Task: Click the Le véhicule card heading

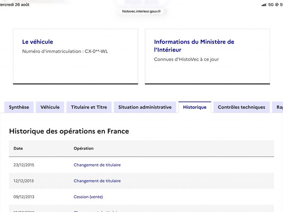Action: pos(37,42)
